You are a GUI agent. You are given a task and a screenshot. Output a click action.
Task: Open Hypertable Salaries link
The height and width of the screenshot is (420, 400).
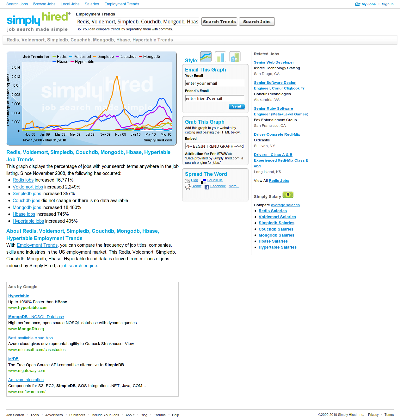[278, 247]
